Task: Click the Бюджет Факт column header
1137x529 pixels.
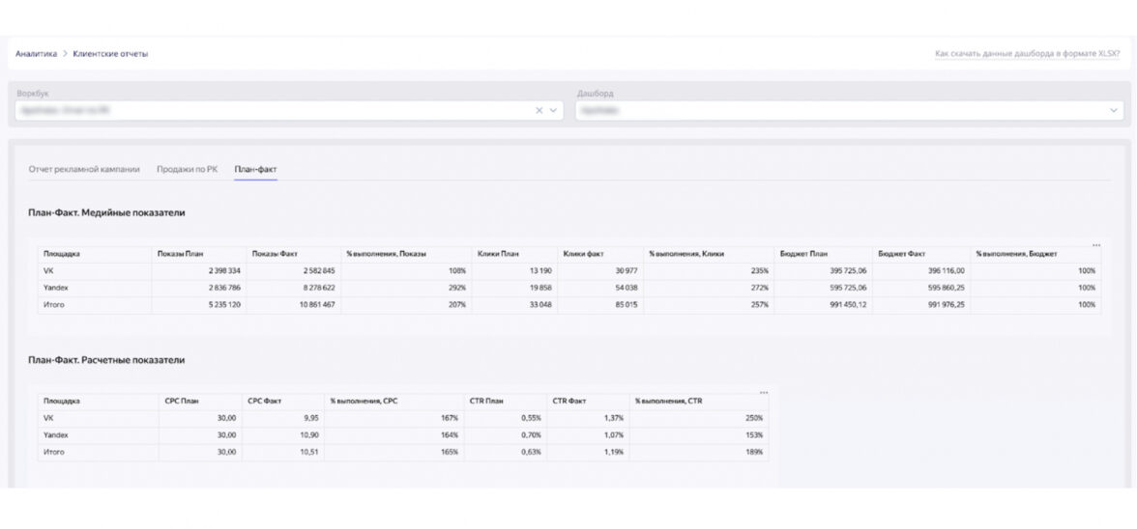Action: 902,254
